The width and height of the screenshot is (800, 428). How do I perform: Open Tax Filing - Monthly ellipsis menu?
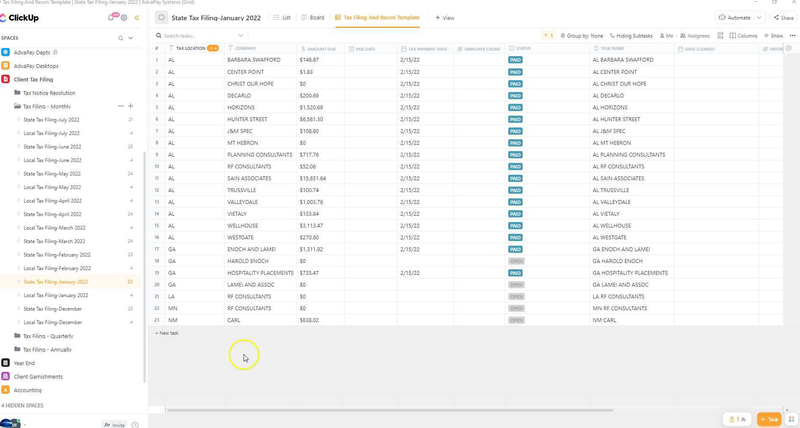pos(121,106)
